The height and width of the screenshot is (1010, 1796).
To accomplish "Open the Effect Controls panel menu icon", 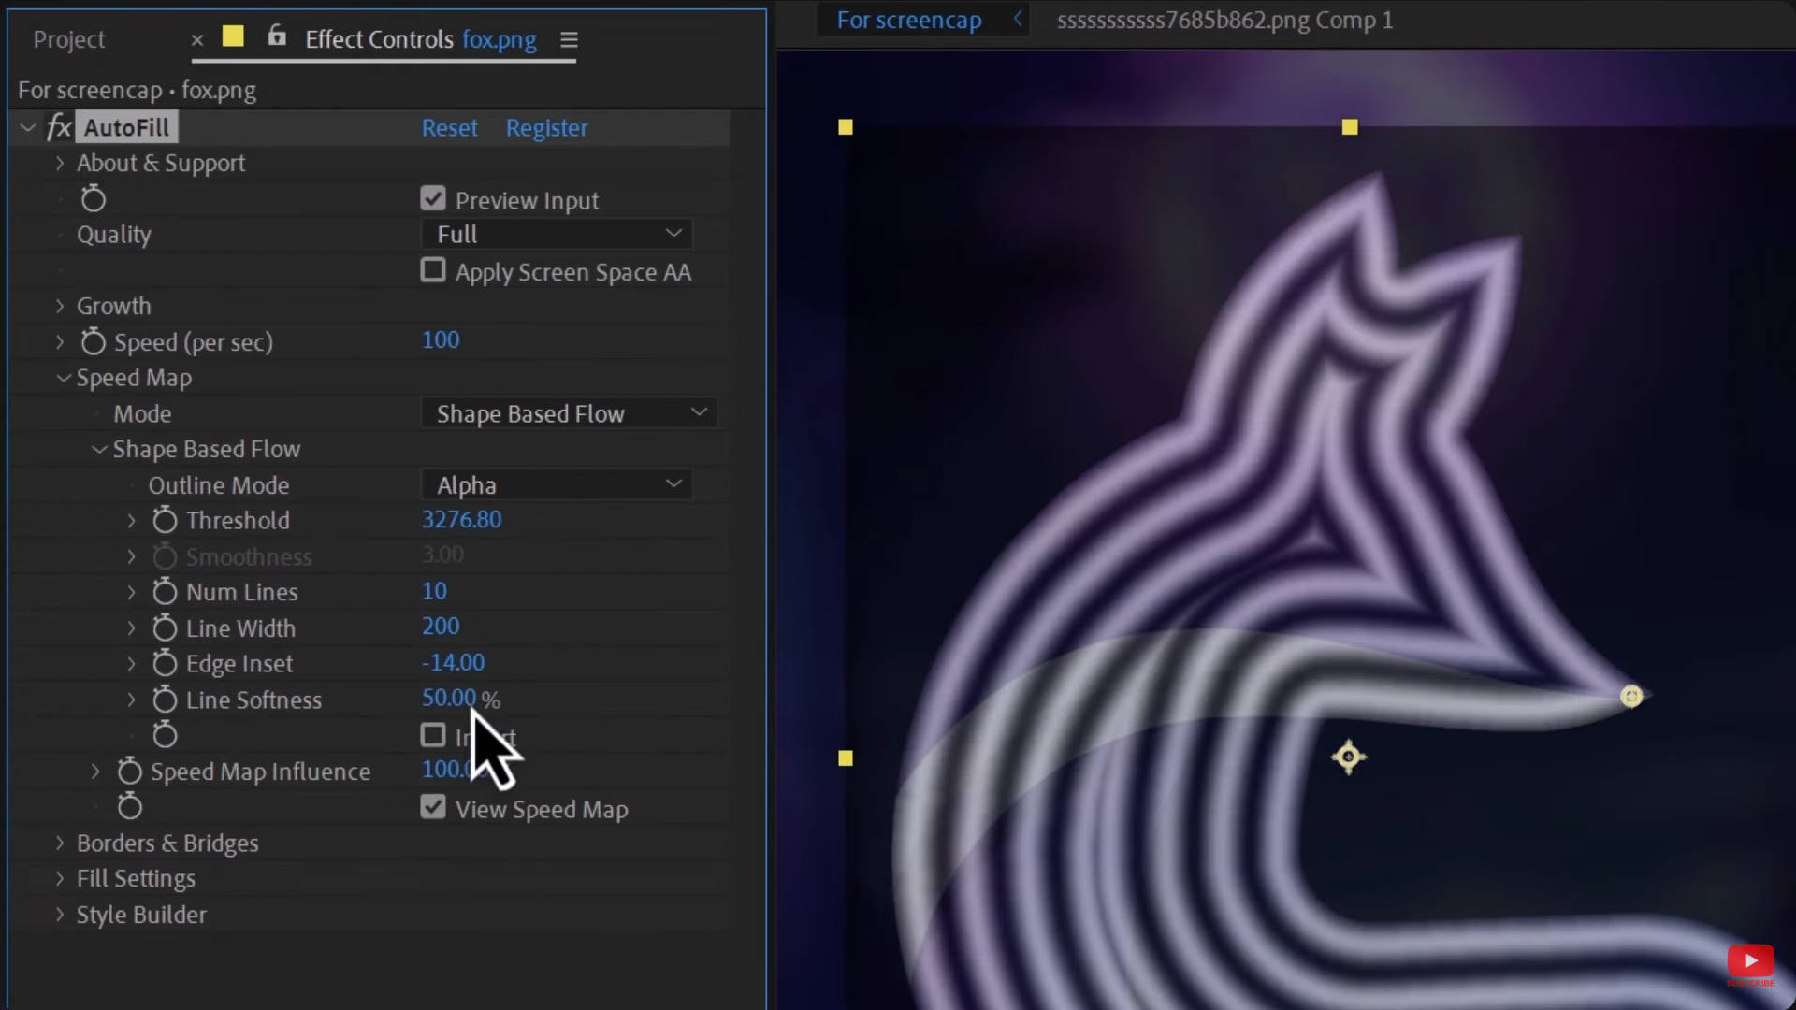I will [568, 40].
